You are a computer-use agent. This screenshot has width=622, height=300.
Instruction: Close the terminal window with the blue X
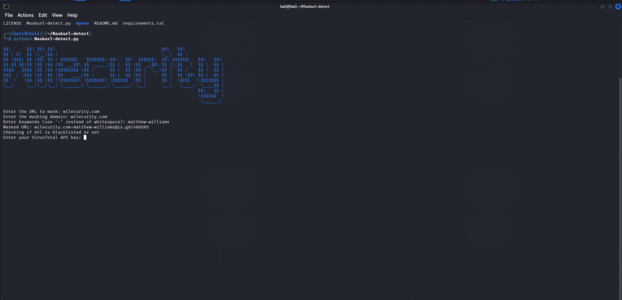pyautogui.click(x=618, y=6)
